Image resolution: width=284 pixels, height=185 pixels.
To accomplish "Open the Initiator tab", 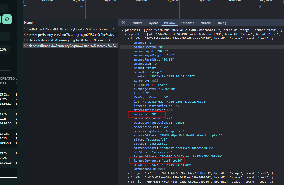I will (205, 23).
